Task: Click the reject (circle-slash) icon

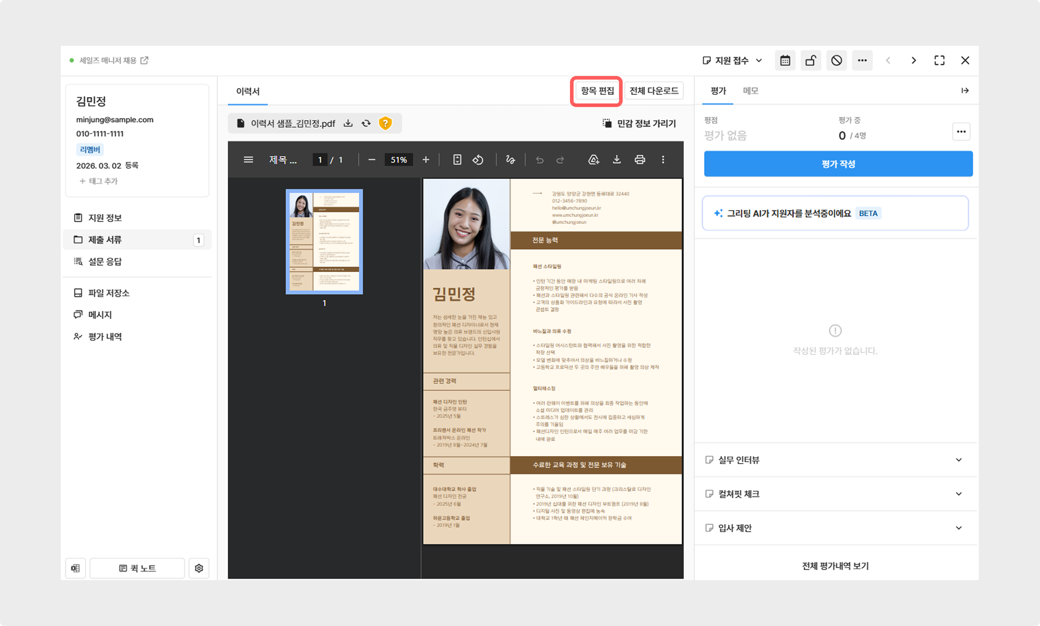Action: [x=837, y=60]
